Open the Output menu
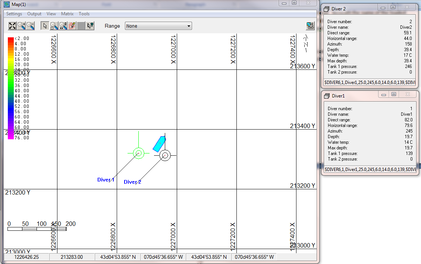 34,14
